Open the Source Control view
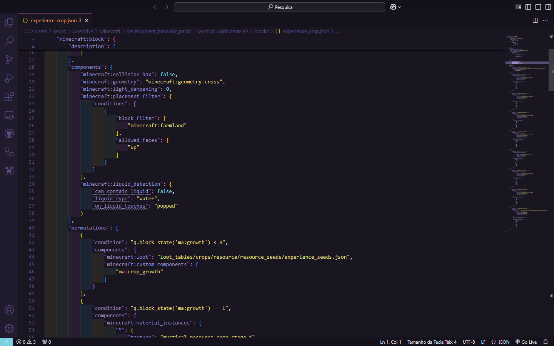 coord(9,59)
